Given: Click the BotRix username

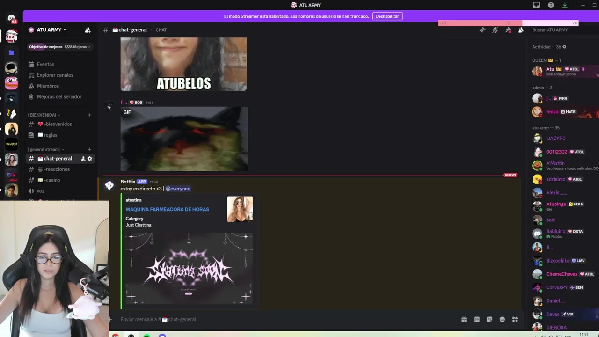Looking at the screenshot, I should 128,182.
